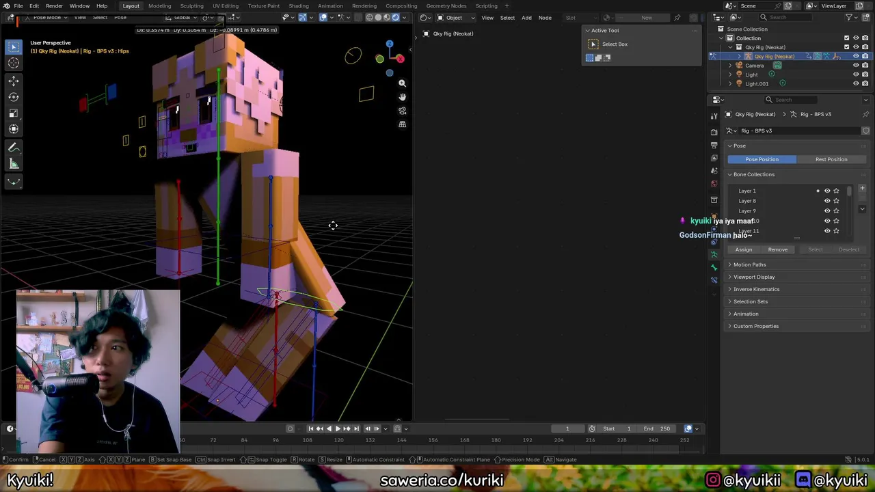Click the Z axis on the navigation gizmo
The height and width of the screenshot is (492, 875).
pos(390,44)
